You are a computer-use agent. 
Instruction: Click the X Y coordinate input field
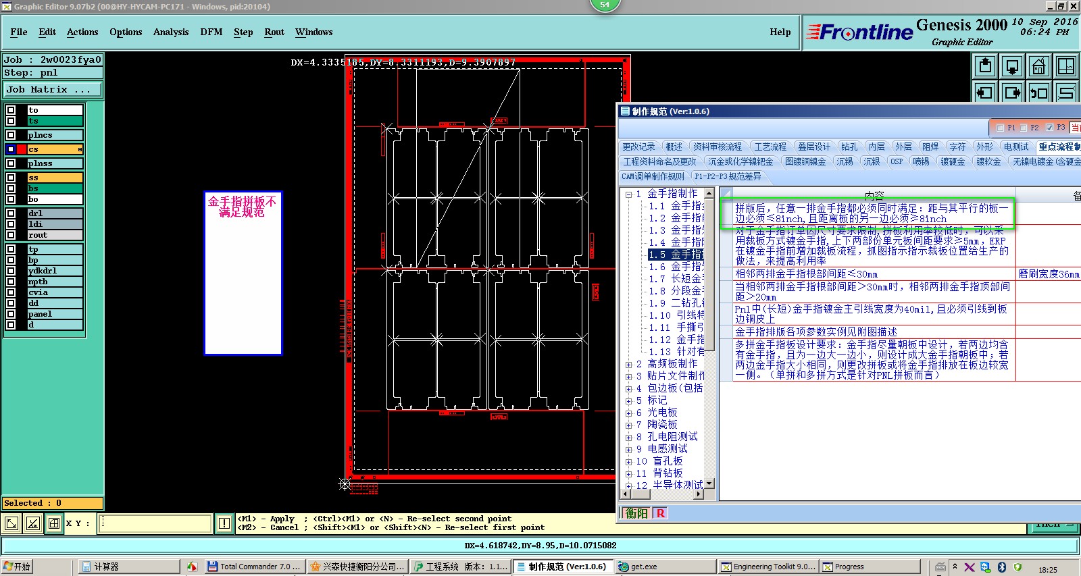pyautogui.click(x=155, y=523)
